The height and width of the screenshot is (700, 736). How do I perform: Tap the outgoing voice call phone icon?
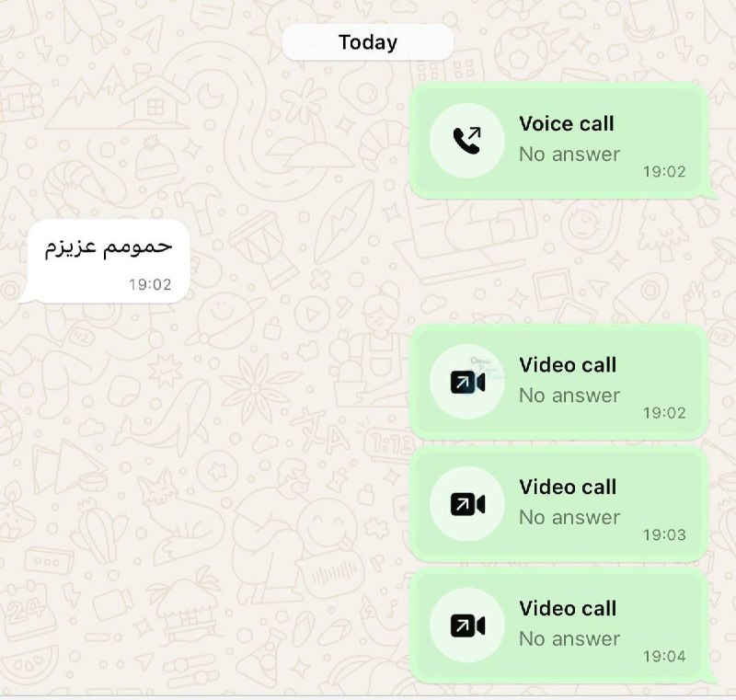[x=467, y=141]
